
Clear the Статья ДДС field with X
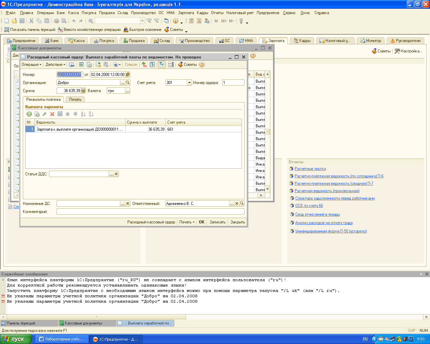pyautogui.click(x=116, y=174)
